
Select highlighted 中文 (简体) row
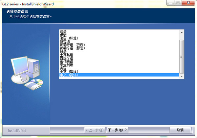tap(119, 75)
